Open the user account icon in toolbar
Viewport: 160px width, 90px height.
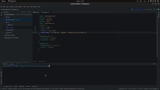click(132, 9)
